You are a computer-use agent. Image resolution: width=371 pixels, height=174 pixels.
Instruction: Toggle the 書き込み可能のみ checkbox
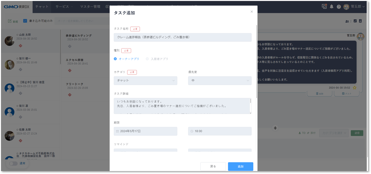coord(25,21)
